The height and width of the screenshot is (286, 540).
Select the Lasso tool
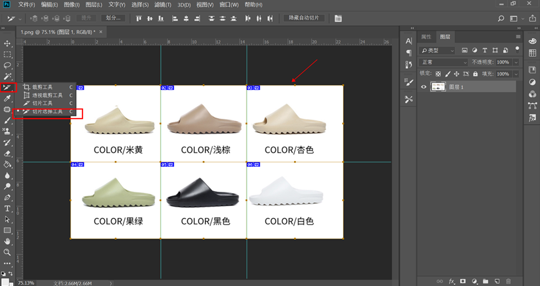point(7,65)
